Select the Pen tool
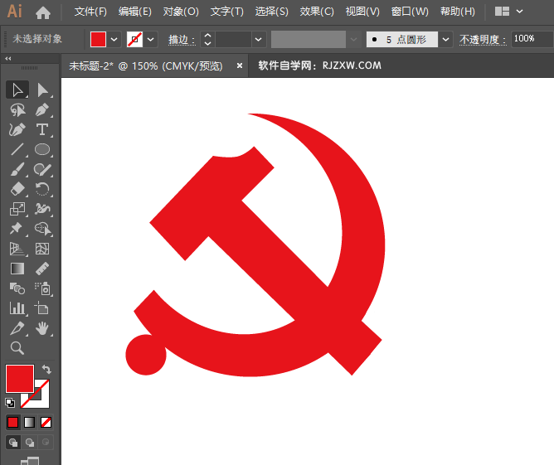554x465 pixels. (43, 109)
